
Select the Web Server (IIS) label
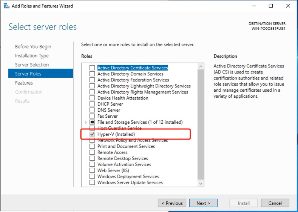point(113,171)
